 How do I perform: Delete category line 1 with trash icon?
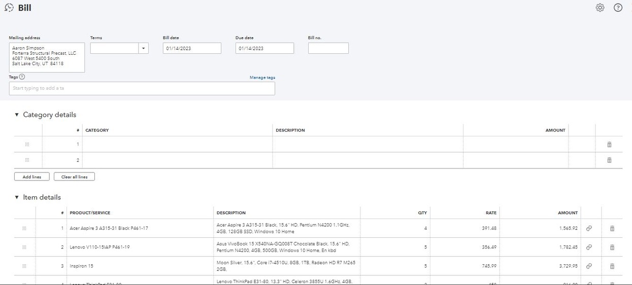click(609, 145)
